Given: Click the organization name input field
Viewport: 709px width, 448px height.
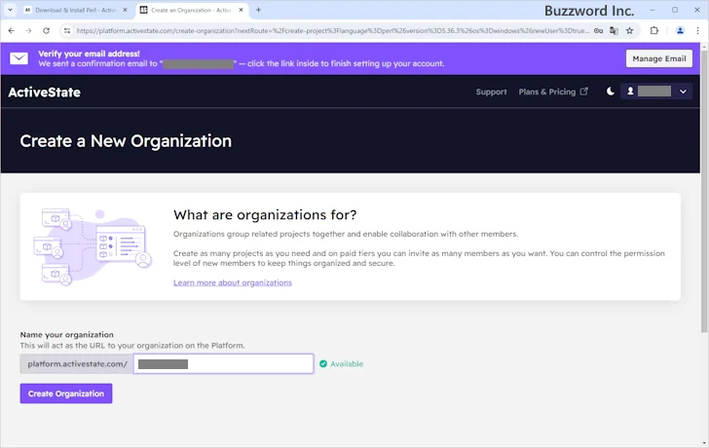Looking at the screenshot, I should coord(223,364).
